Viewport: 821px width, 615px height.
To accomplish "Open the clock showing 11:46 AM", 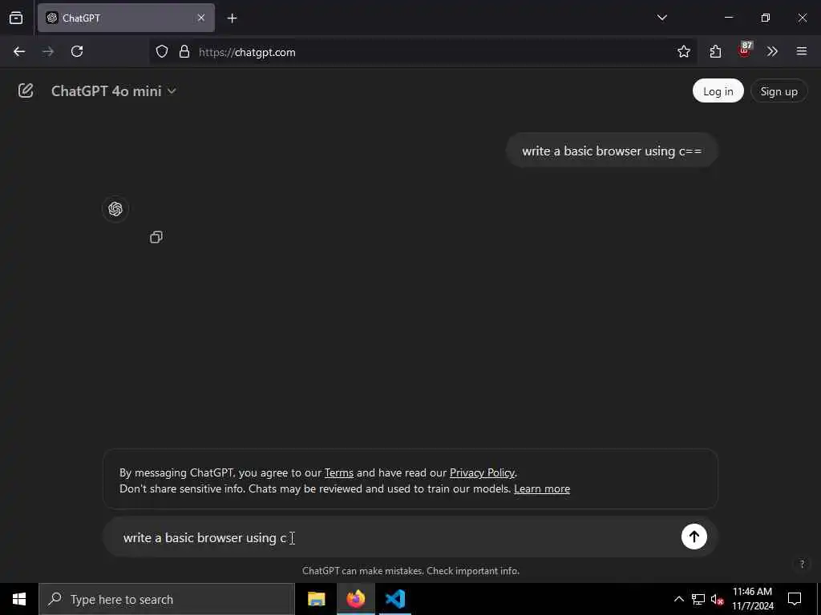I will [x=752, y=599].
